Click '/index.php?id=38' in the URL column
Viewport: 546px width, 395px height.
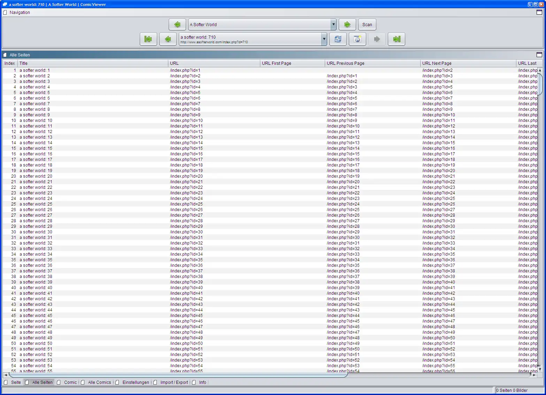point(186,276)
